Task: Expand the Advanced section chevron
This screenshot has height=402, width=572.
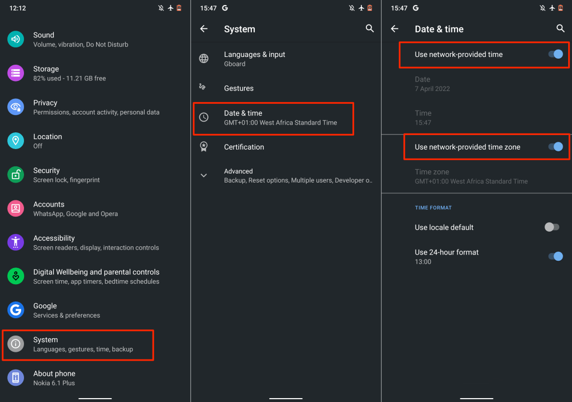Action: 203,175
